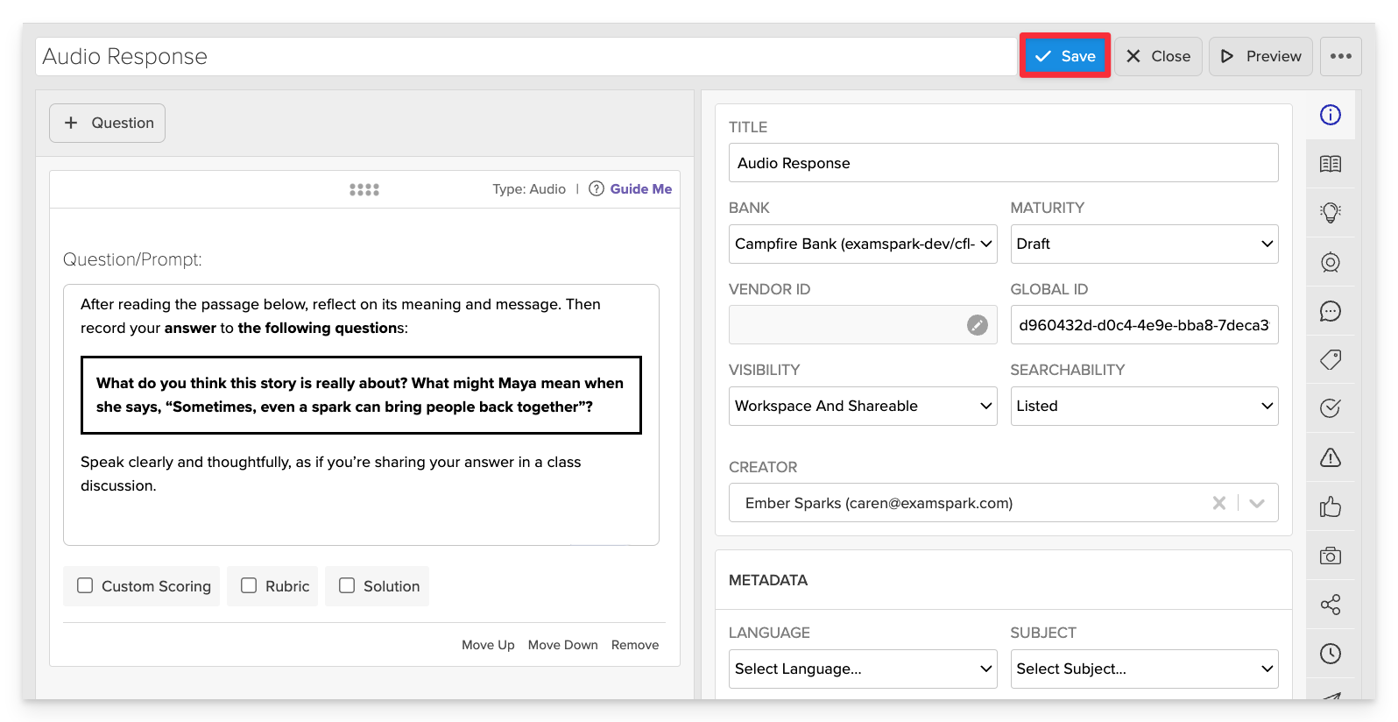Enable the Custom Scoring checkbox

[85, 585]
